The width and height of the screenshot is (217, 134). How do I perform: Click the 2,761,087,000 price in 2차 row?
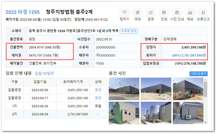click(78, 114)
